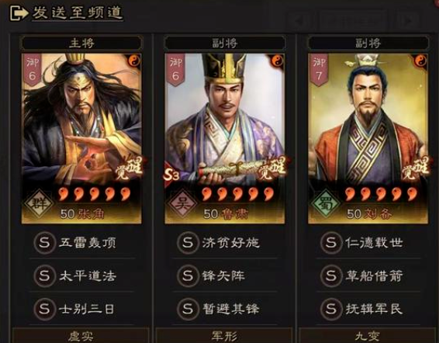Click the yin-yang icon on 鲁肃 card
Viewport: 439px width, 343px height.
[278, 61]
